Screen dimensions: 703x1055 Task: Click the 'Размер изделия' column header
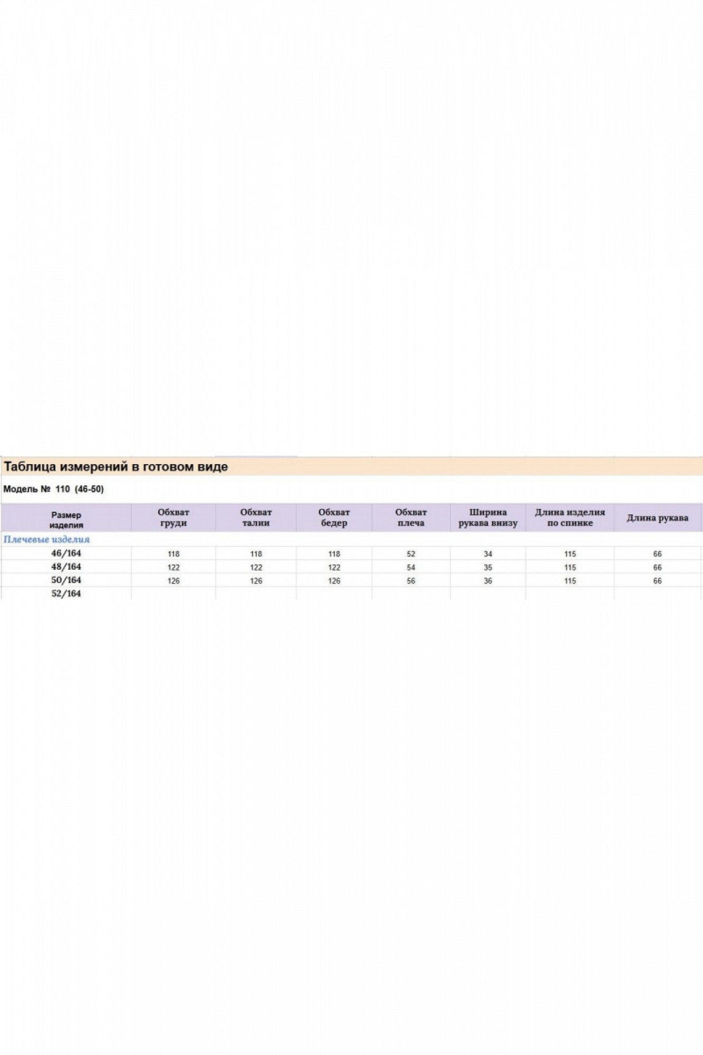pos(66,520)
